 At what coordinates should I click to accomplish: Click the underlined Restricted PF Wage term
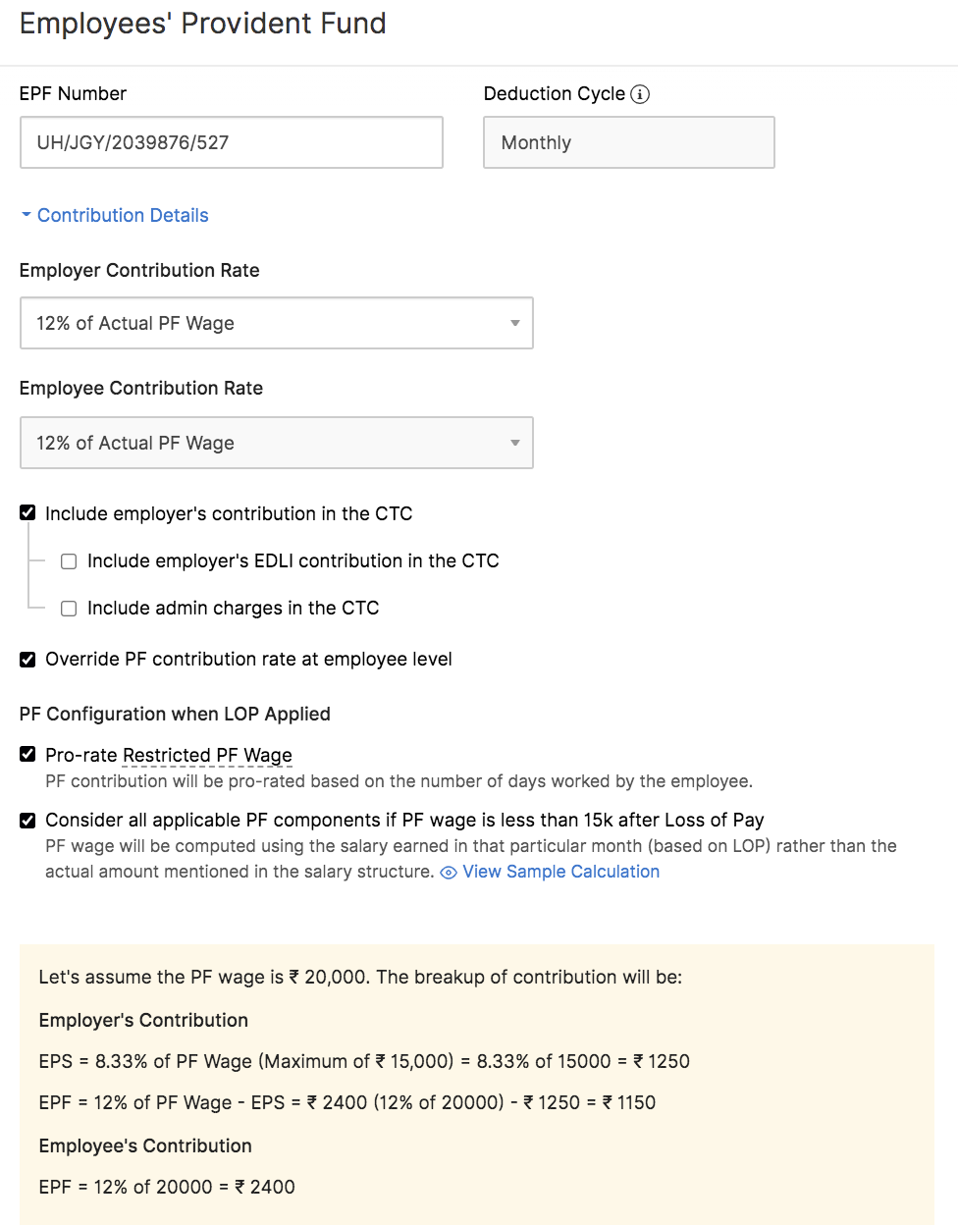pos(208,755)
